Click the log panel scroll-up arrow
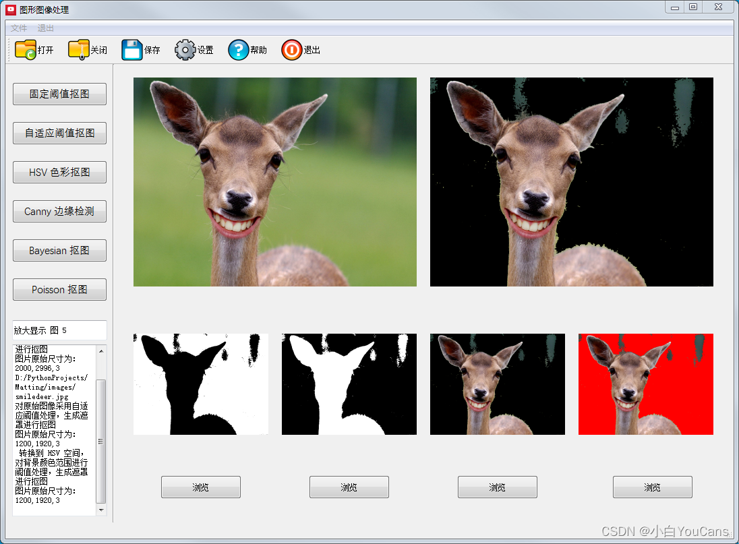This screenshot has height=544, width=739. coord(101,351)
